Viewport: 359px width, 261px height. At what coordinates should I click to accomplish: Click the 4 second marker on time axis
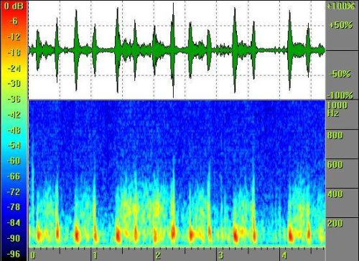click(284, 255)
